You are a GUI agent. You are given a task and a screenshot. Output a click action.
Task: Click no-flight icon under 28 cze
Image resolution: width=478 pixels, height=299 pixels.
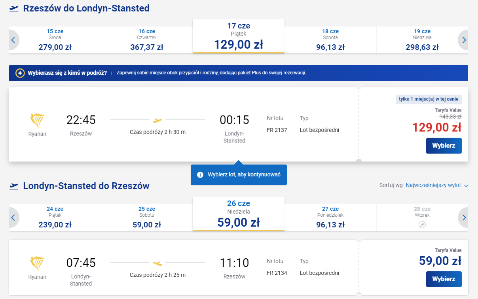click(422, 225)
